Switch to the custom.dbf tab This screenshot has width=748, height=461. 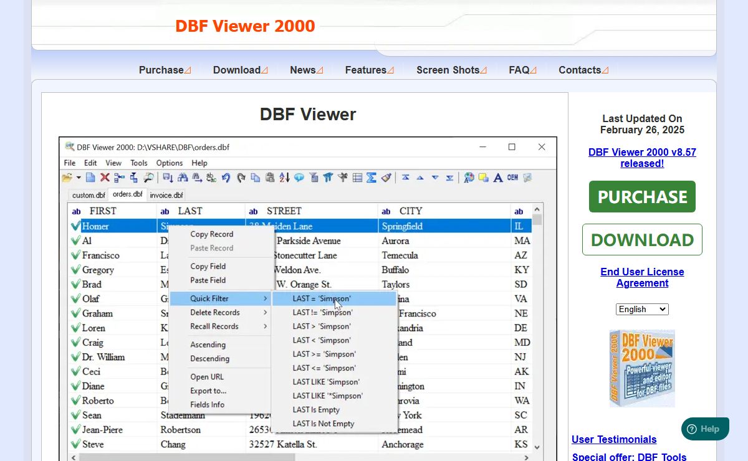coord(89,195)
